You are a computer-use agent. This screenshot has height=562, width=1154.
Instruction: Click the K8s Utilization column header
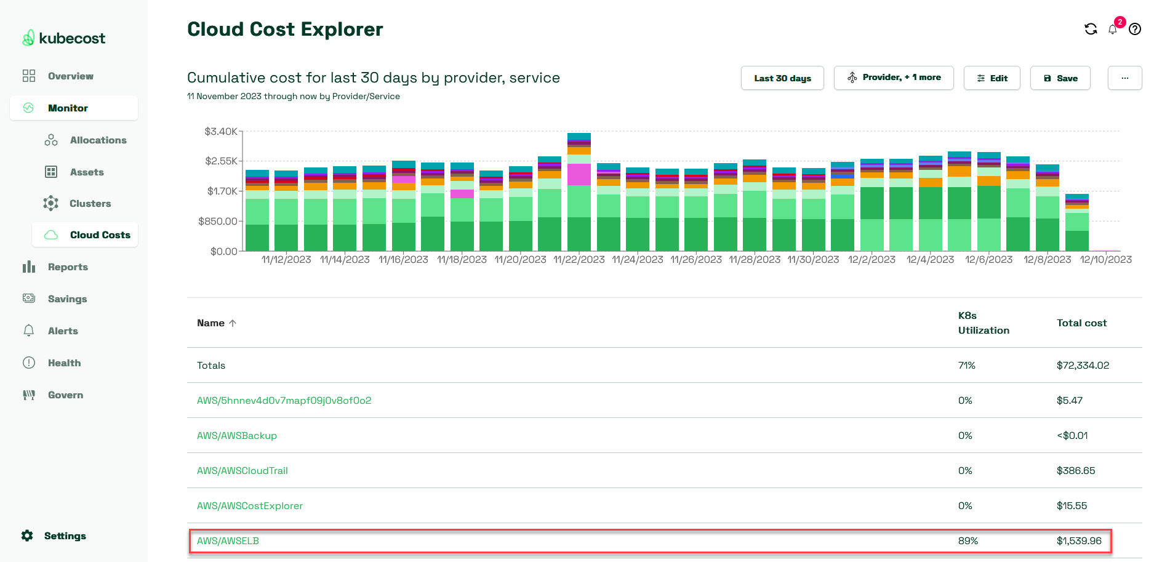984,323
